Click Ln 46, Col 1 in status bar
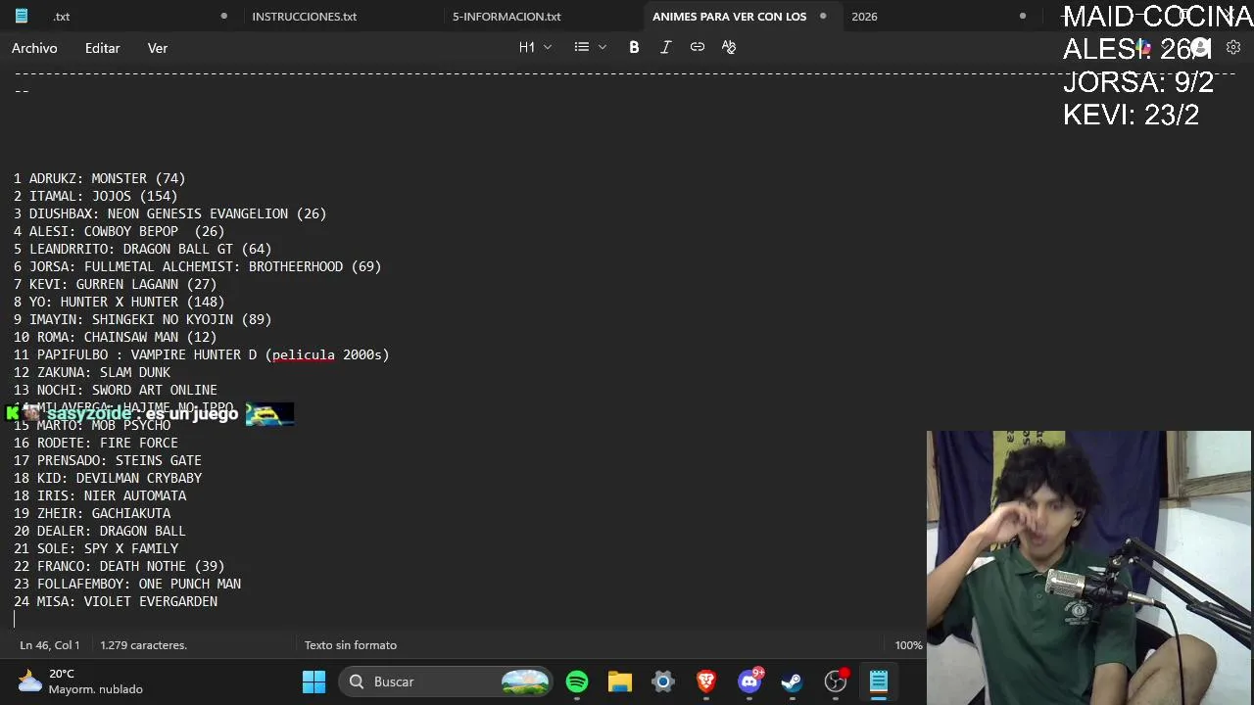 [50, 645]
